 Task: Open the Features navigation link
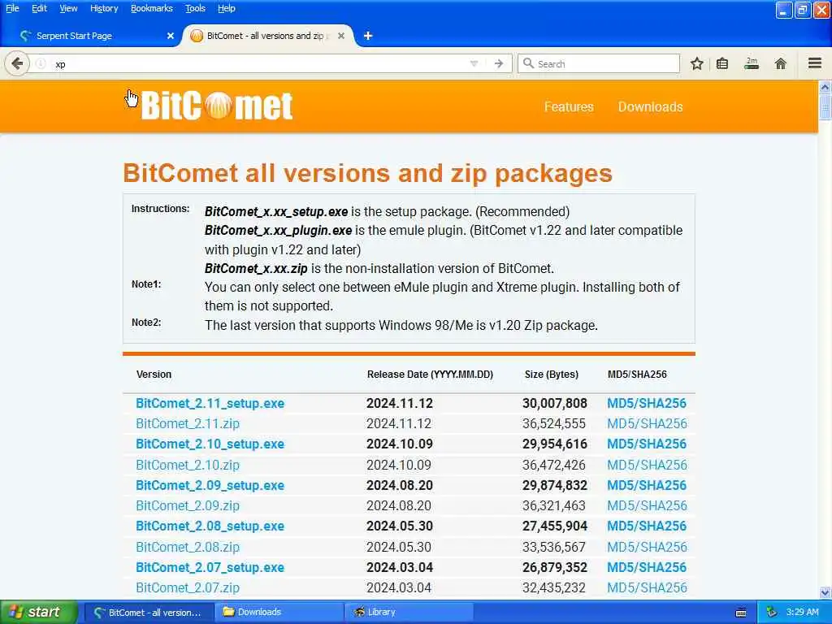[569, 106]
